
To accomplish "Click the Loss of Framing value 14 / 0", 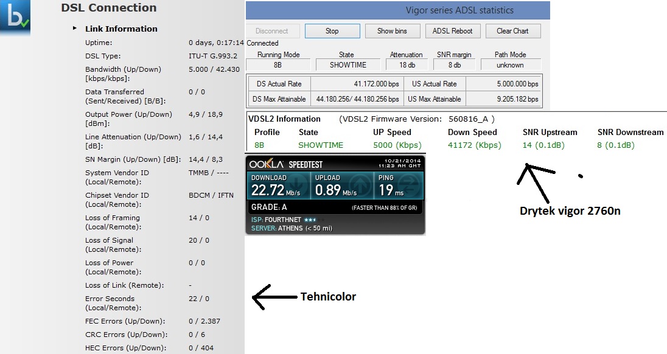I will click(x=198, y=218).
